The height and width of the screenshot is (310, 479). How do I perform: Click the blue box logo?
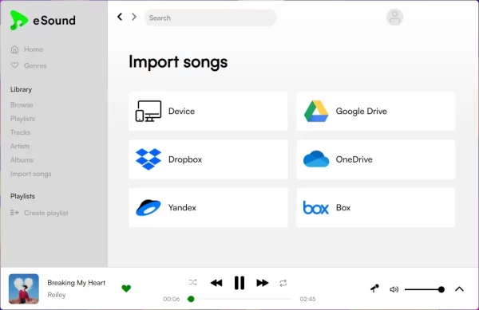point(316,207)
